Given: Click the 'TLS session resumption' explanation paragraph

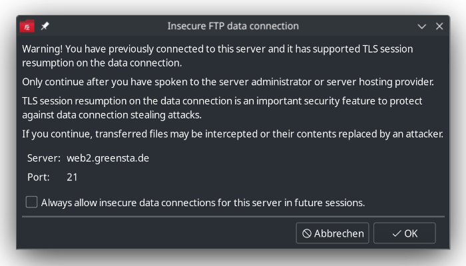Looking at the screenshot, I should click(x=222, y=108).
